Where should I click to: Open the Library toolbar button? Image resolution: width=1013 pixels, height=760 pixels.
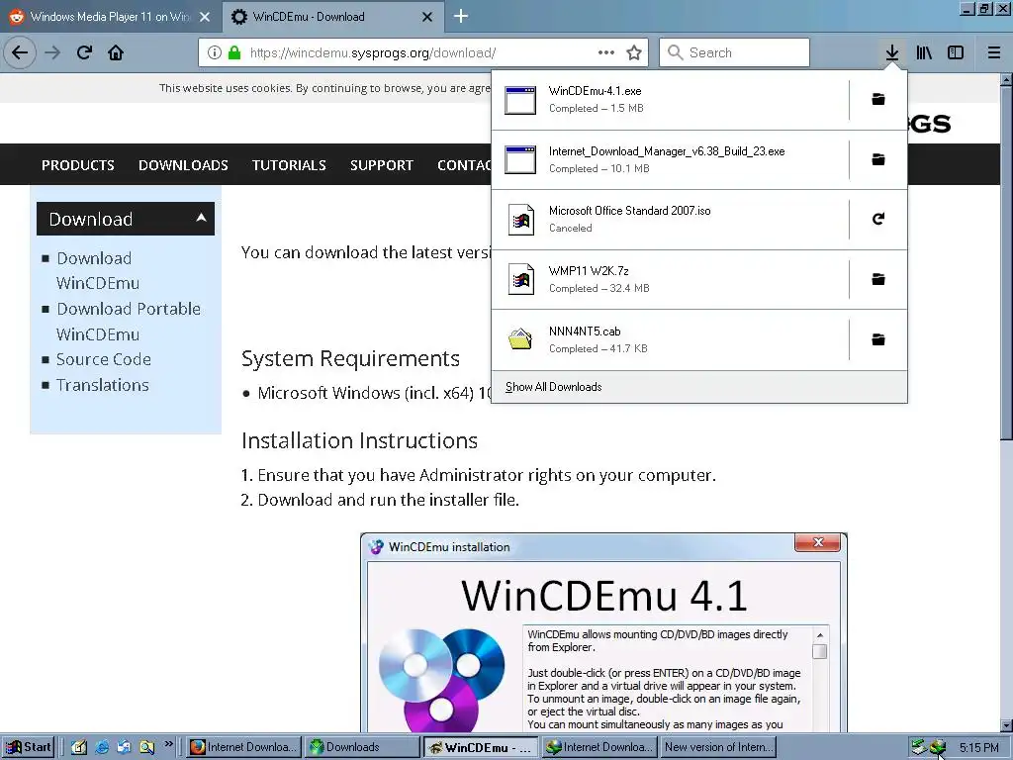[x=924, y=52]
